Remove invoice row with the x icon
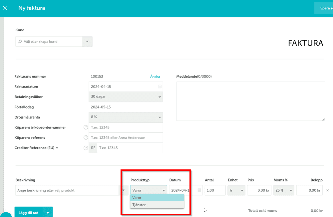The width and height of the screenshot is (333, 217). click(x=327, y=190)
